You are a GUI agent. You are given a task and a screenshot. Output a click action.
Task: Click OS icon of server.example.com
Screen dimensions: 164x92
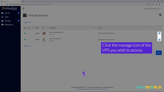pos(44,33)
